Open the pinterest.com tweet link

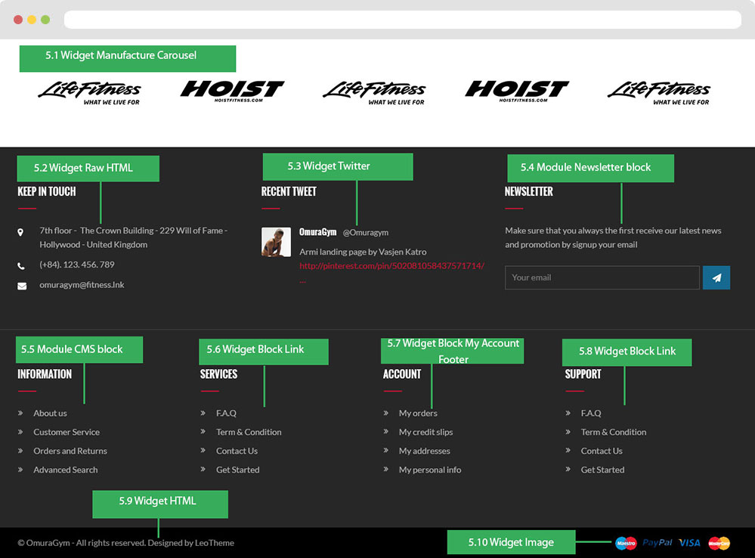click(x=392, y=265)
